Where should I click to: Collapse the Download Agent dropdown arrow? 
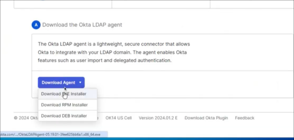coord(80,83)
